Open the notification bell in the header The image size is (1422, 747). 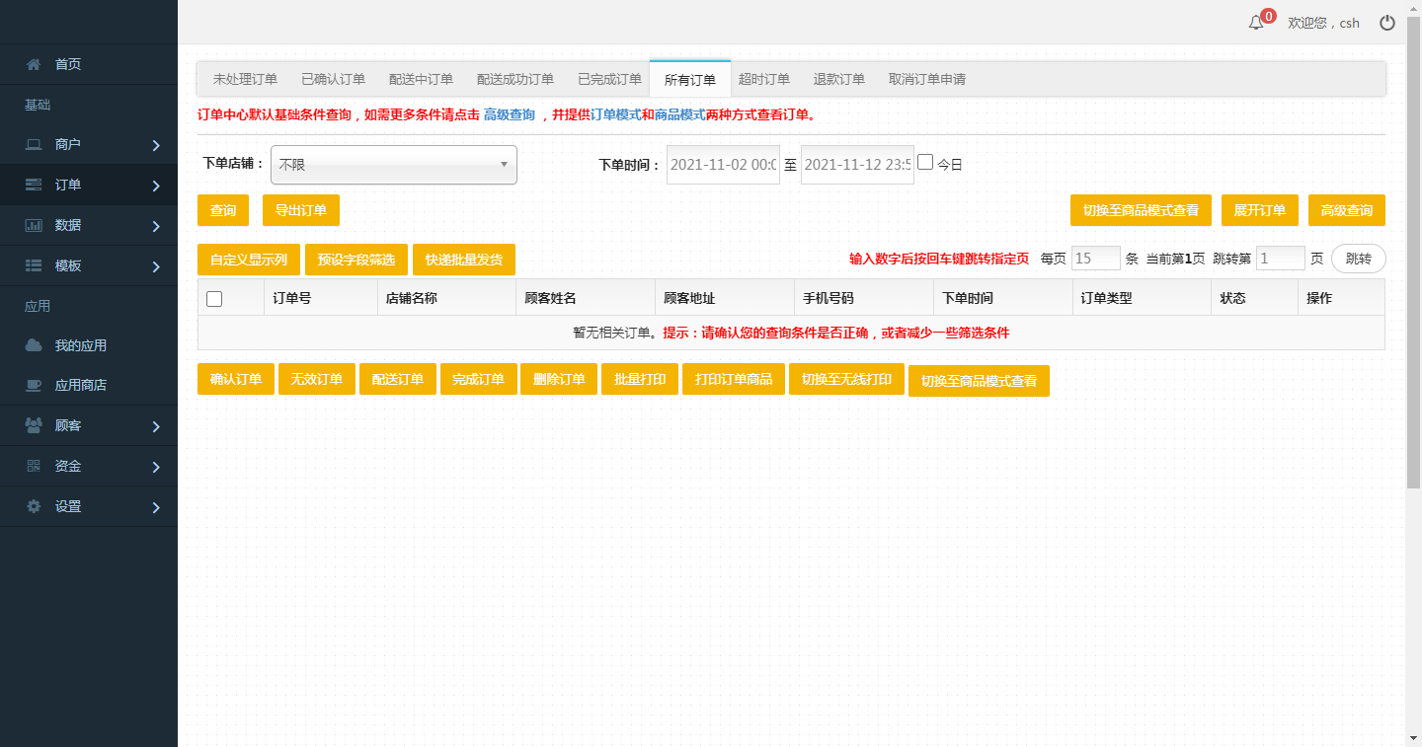(x=1256, y=23)
